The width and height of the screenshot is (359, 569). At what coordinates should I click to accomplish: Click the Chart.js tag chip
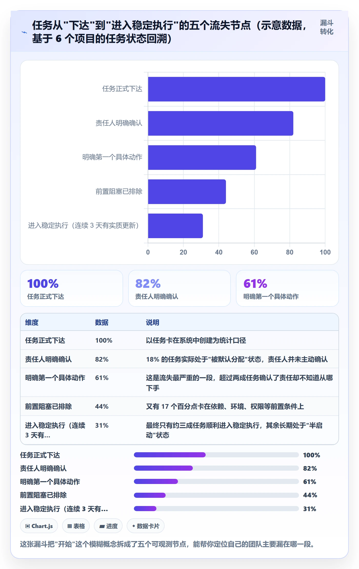click(39, 526)
